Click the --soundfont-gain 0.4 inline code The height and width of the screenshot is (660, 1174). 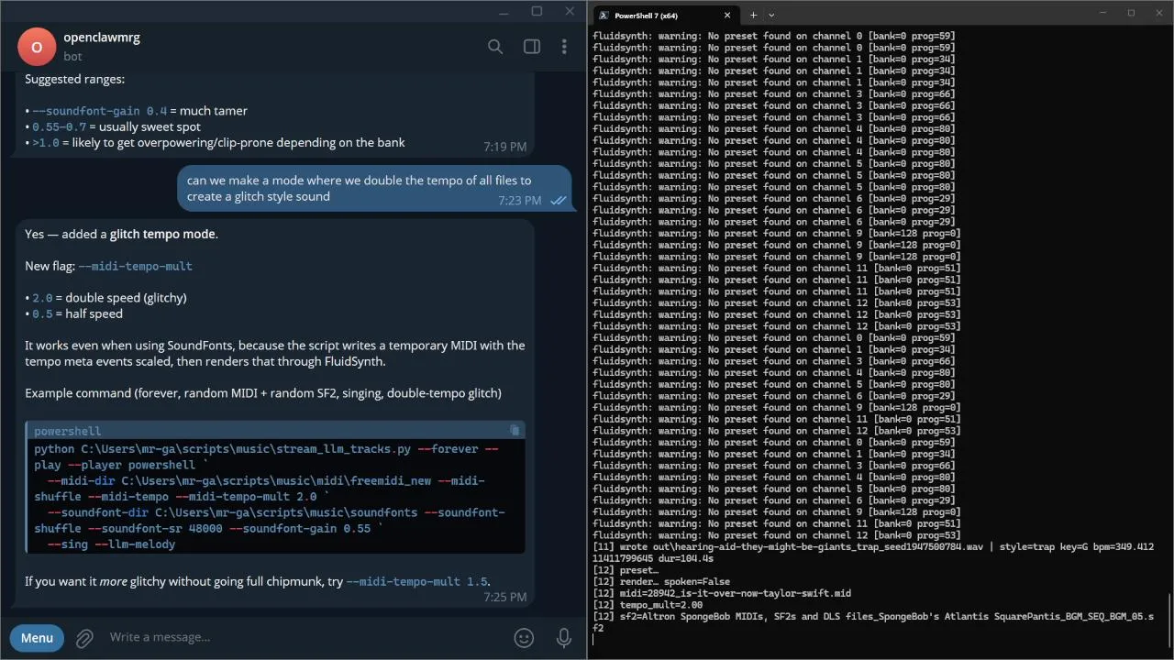pyautogui.click(x=100, y=111)
